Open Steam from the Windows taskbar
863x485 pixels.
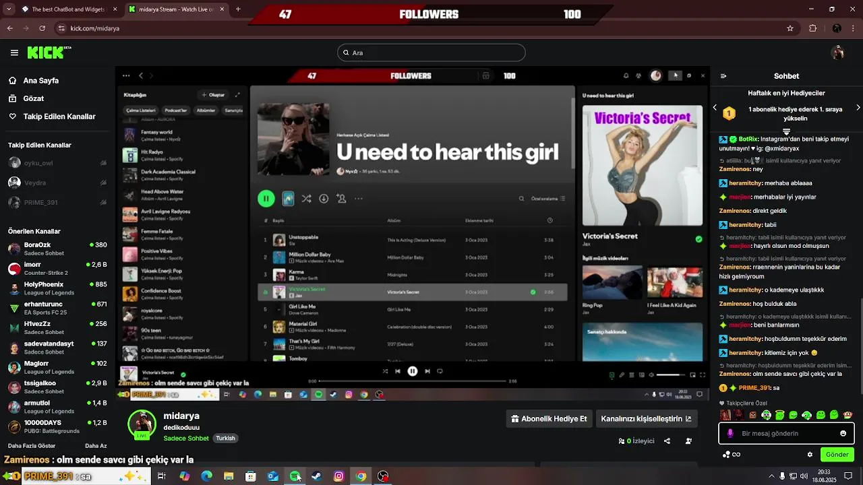tap(316, 476)
